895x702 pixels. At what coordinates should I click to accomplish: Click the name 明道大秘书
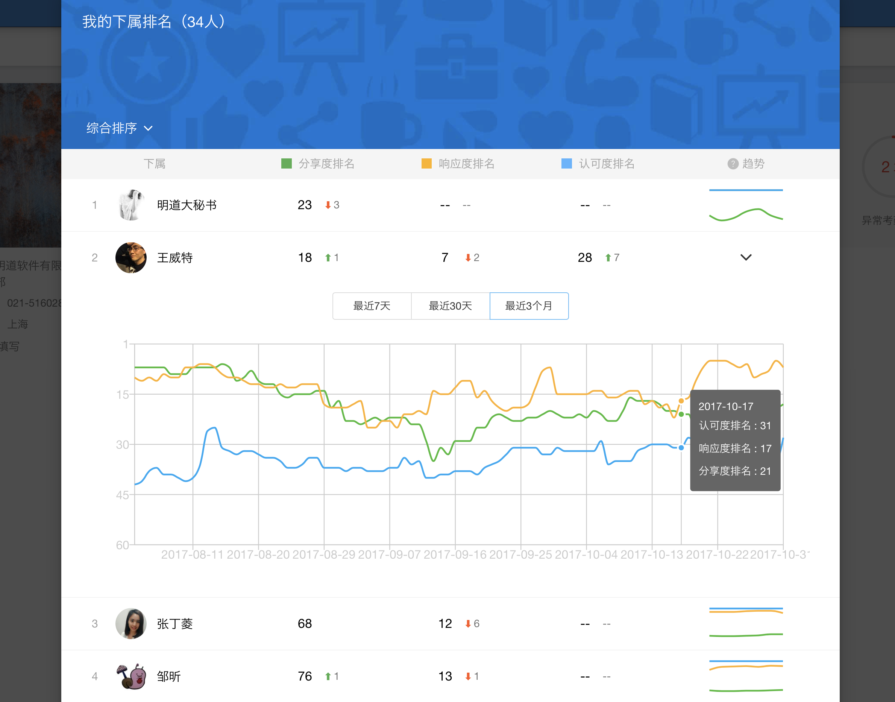[187, 205]
